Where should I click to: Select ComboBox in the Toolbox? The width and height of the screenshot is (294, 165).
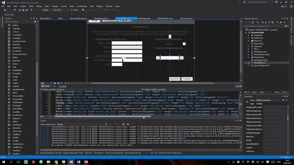click(x=17, y=35)
